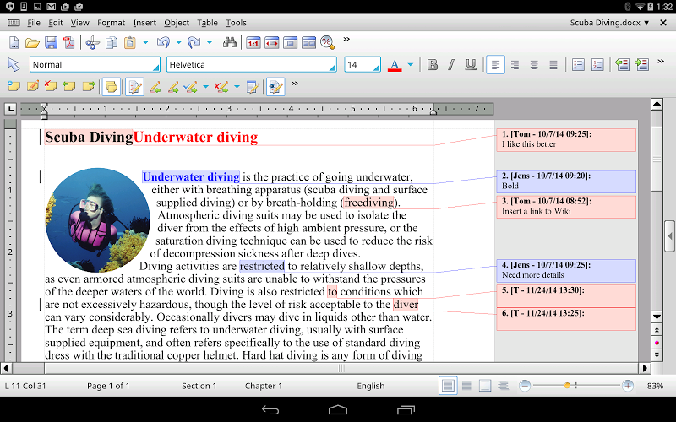Click the increase indent icon

(642, 64)
